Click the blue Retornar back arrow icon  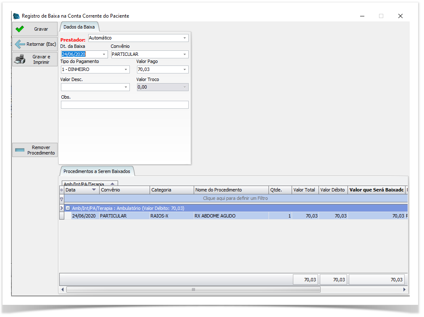pyautogui.click(x=20, y=44)
